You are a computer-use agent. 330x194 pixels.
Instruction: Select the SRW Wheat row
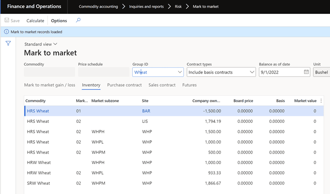click(x=174, y=183)
